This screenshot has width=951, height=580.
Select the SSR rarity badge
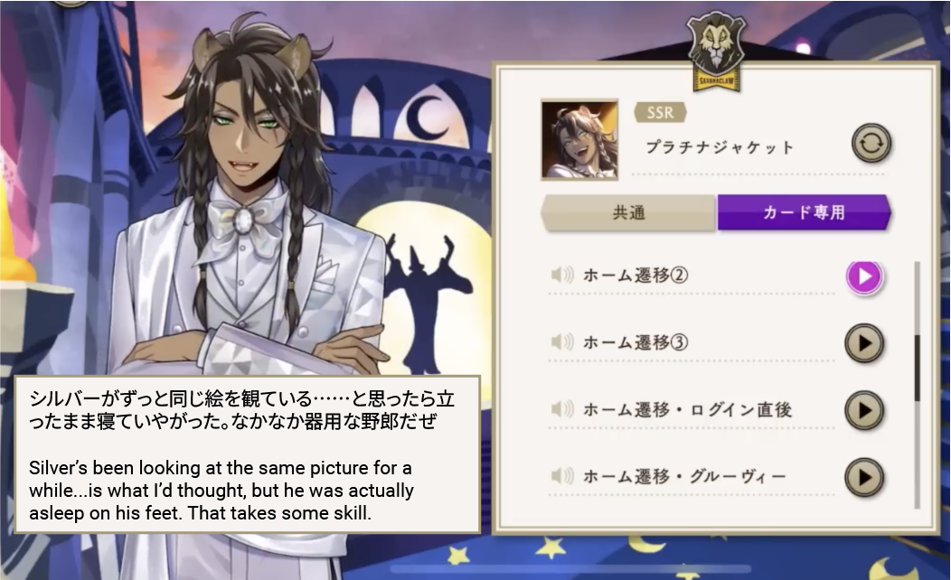pyautogui.click(x=660, y=112)
